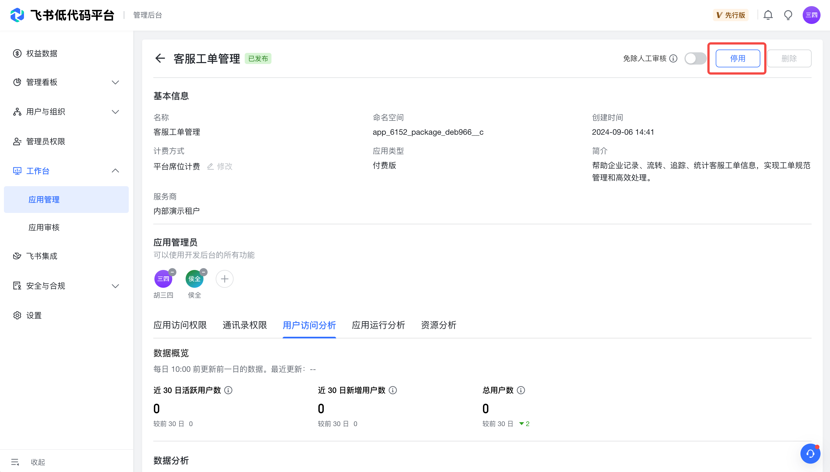This screenshot has height=472, width=830.
Task: Click info icon for 近 30 日新增用户数
Action: click(x=393, y=390)
